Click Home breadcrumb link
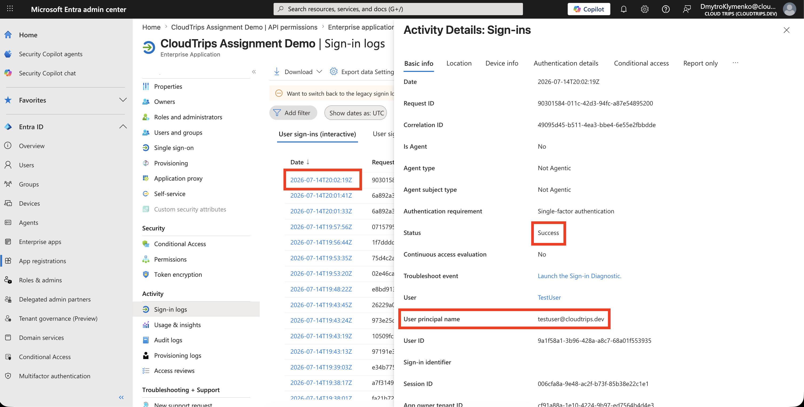Screen dimensions: 804x407 (151, 27)
